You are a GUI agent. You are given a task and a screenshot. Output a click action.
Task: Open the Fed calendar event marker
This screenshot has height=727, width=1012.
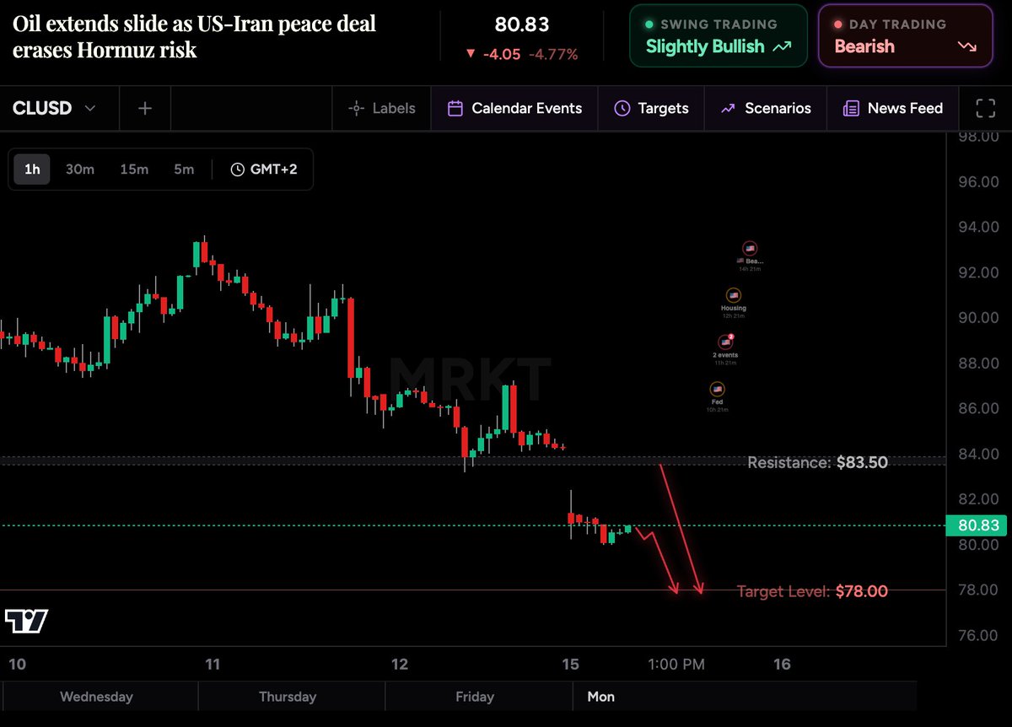tap(717, 390)
